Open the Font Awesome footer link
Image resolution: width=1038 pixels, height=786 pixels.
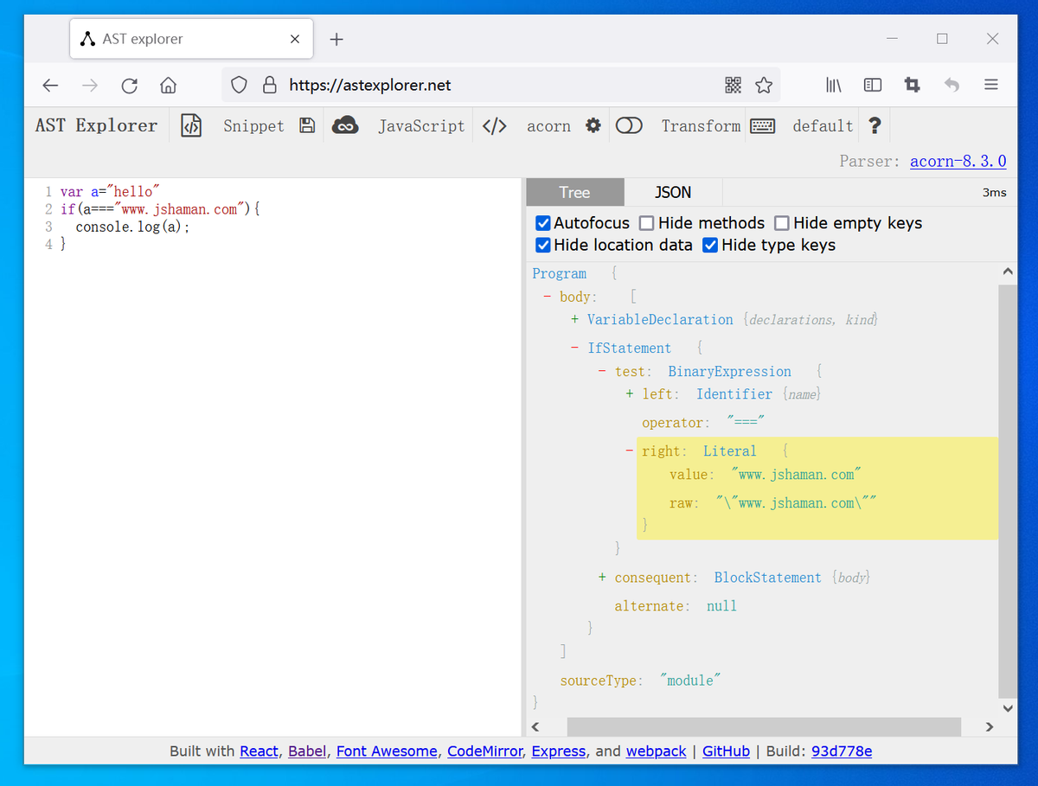pos(387,751)
